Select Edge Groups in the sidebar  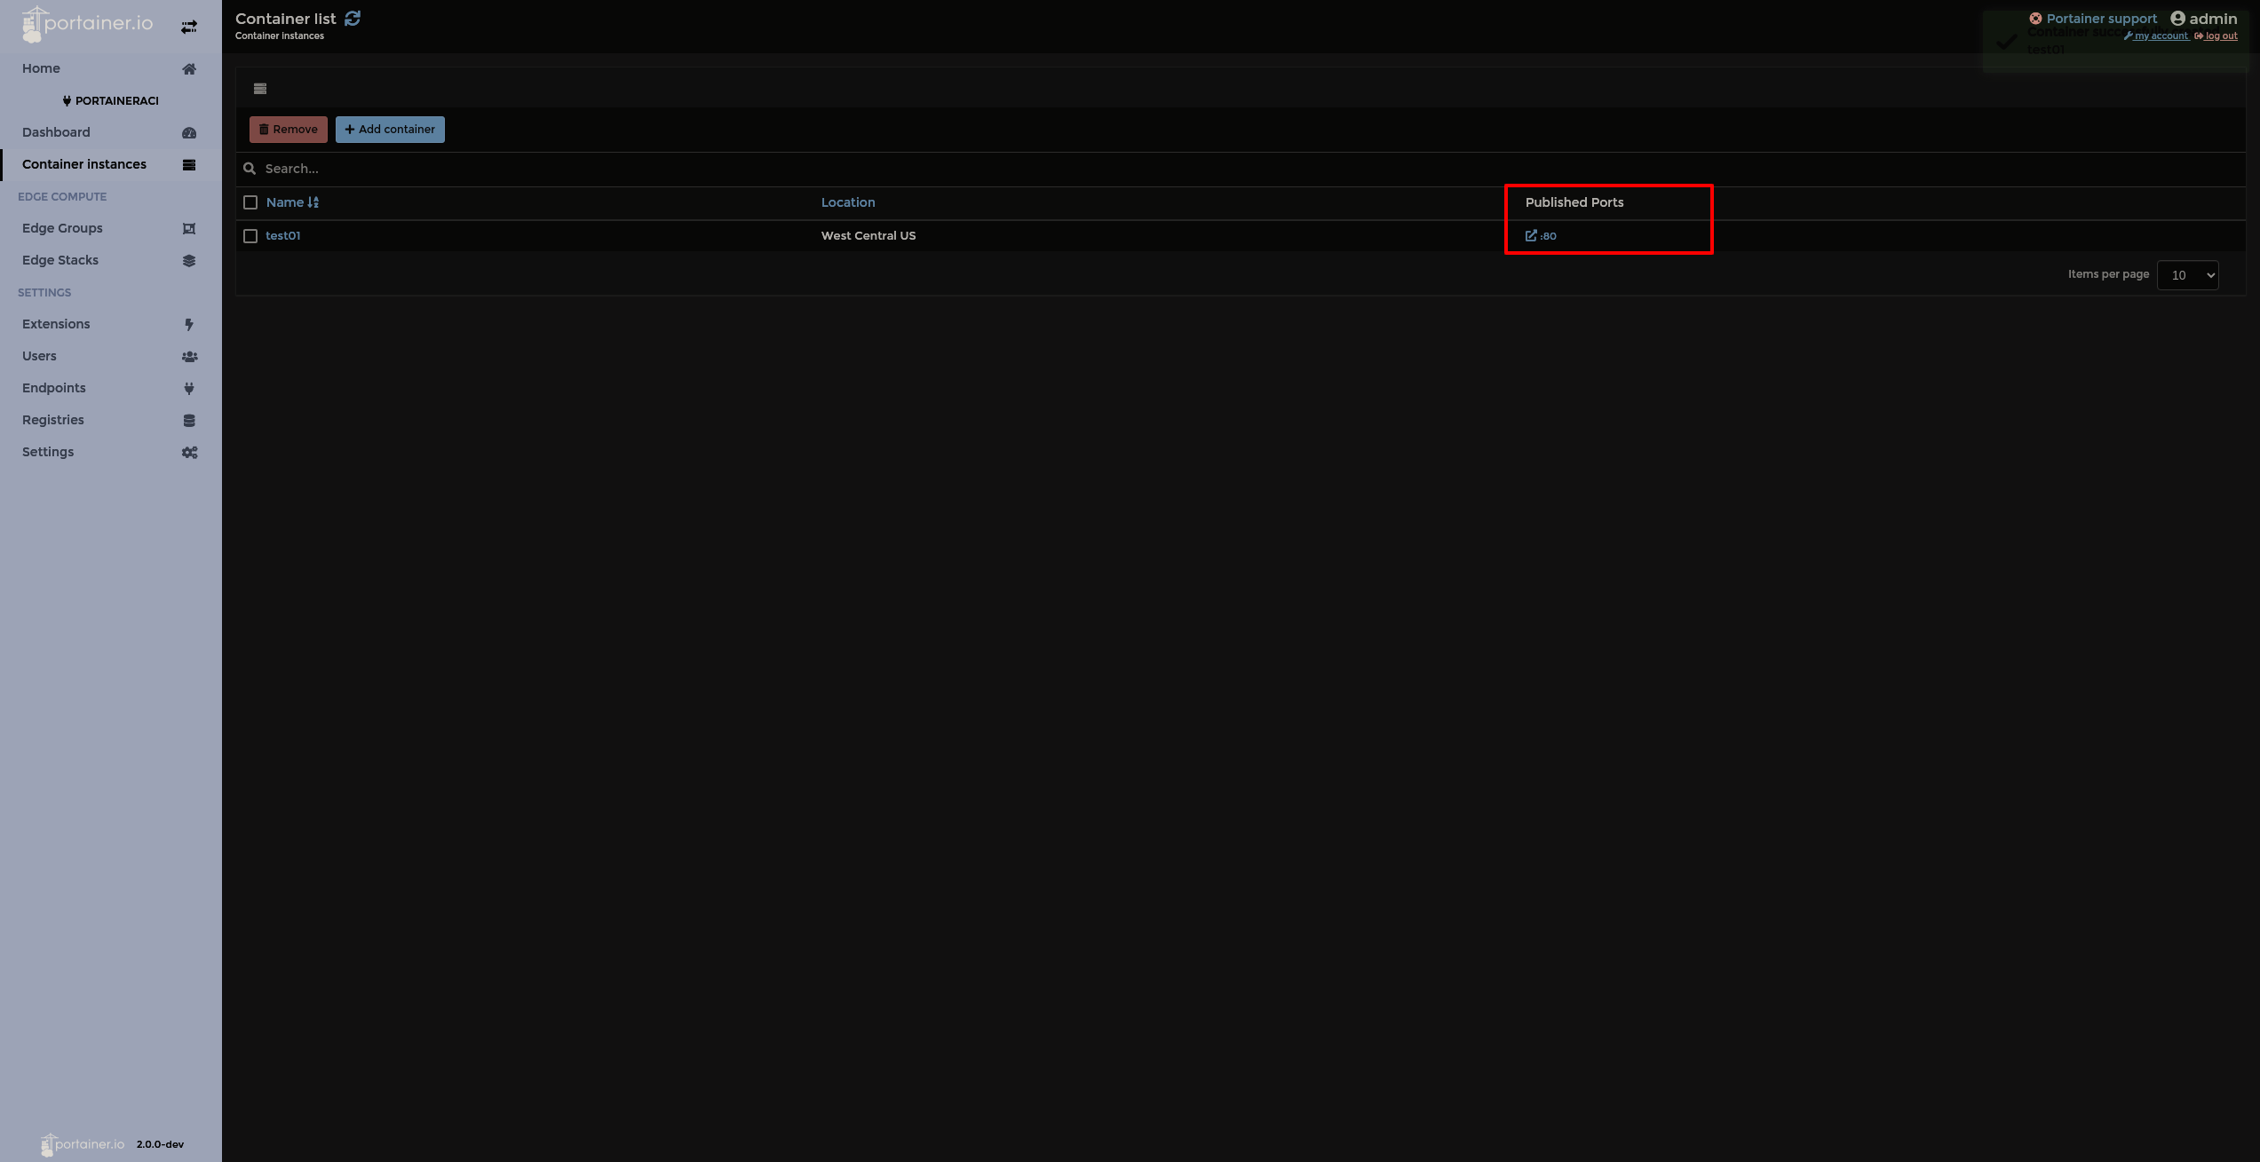(x=62, y=228)
